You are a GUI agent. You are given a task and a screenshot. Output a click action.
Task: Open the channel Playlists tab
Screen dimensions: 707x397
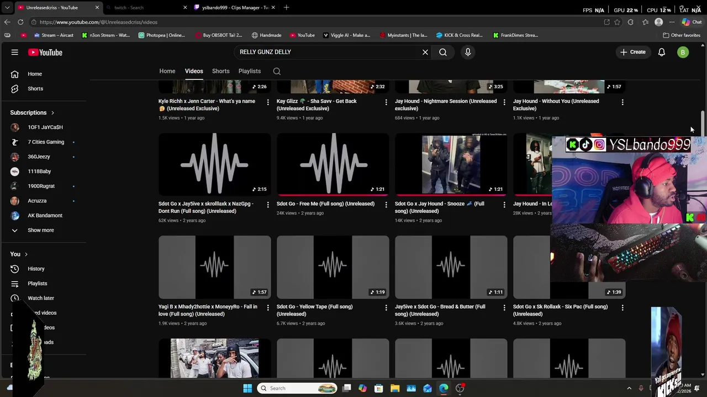(x=250, y=71)
